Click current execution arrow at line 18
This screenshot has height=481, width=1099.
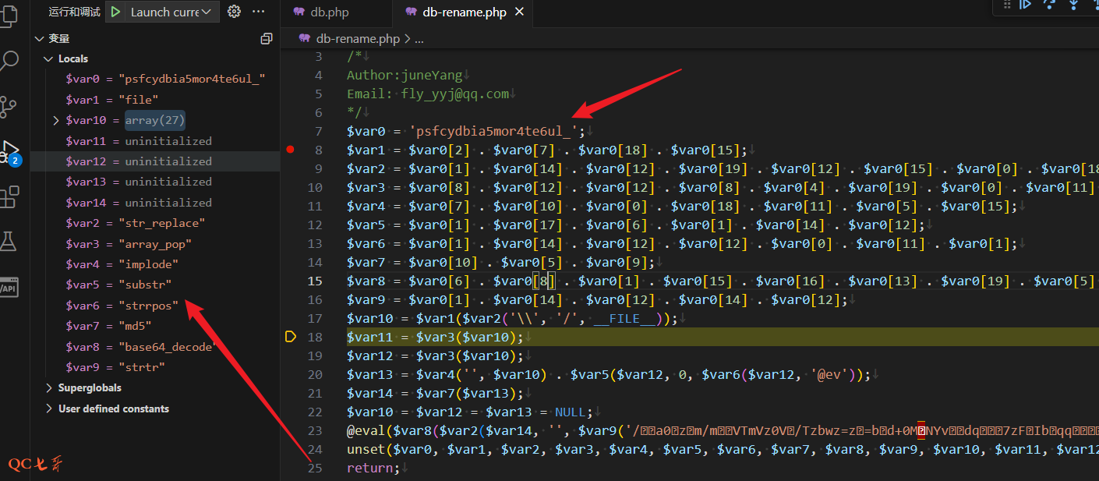tap(291, 337)
